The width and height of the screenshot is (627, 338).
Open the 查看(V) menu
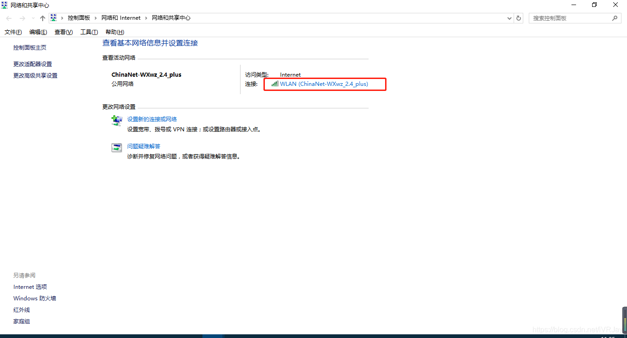click(63, 32)
